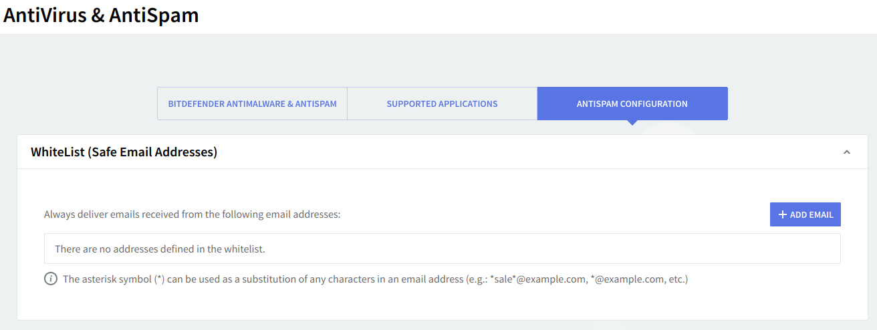Click the 'Always deliver emails received' label

(192, 214)
